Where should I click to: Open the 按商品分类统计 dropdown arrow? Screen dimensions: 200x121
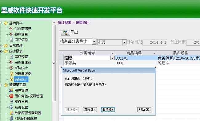(94, 42)
